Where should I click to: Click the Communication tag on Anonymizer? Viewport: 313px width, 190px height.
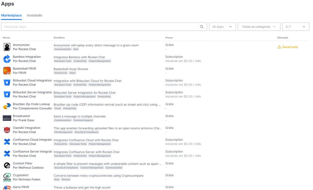[63, 49]
